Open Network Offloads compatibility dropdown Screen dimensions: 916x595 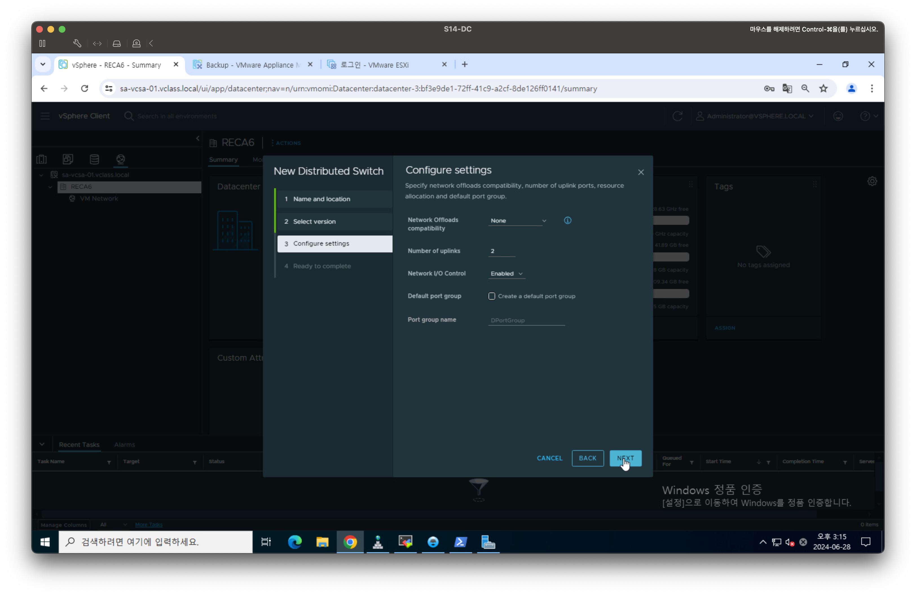click(x=518, y=221)
